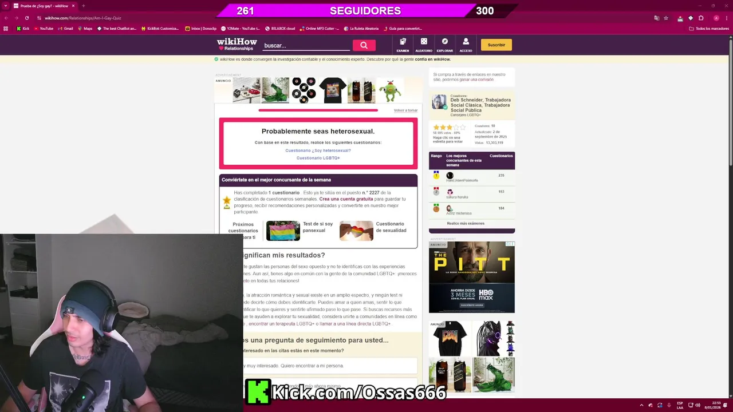Open the Examen quizzes icon

click(403, 45)
